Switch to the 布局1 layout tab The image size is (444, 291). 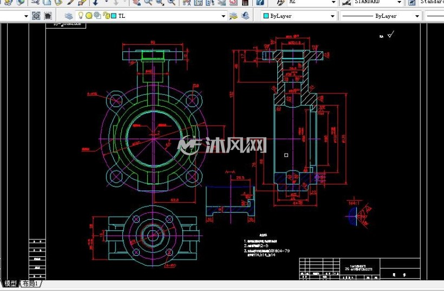(30, 283)
